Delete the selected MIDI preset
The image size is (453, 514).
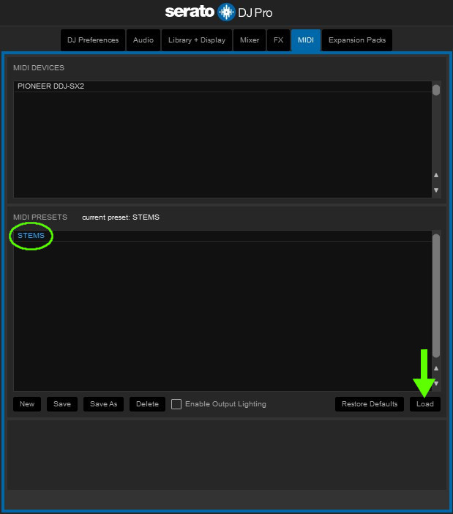tap(147, 404)
